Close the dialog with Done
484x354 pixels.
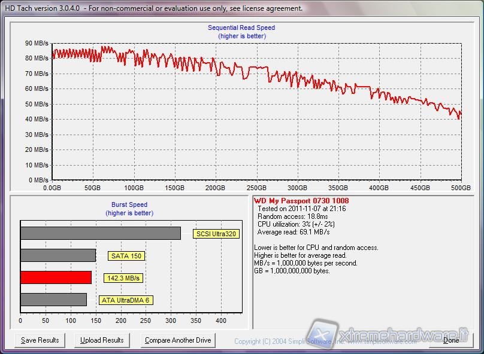pyautogui.click(x=450, y=340)
